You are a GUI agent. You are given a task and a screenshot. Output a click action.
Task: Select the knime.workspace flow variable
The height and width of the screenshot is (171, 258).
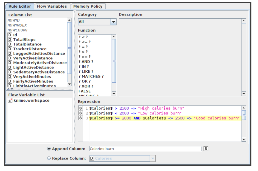[x=31, y=100]
